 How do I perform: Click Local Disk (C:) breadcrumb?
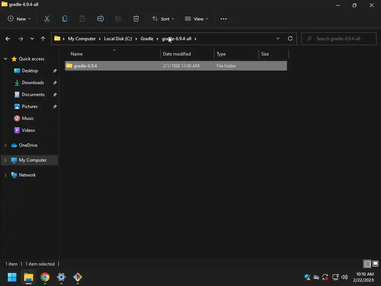click(x=118, y=39)
